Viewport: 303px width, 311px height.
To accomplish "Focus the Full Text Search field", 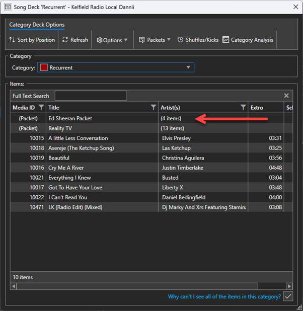I will [91, 96].
